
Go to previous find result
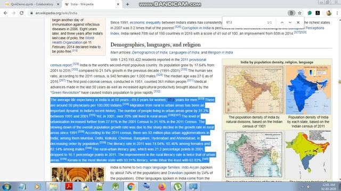[x=282, y=22]
